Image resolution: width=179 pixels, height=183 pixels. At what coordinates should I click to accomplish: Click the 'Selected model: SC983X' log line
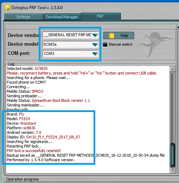(x=27, y=68)
